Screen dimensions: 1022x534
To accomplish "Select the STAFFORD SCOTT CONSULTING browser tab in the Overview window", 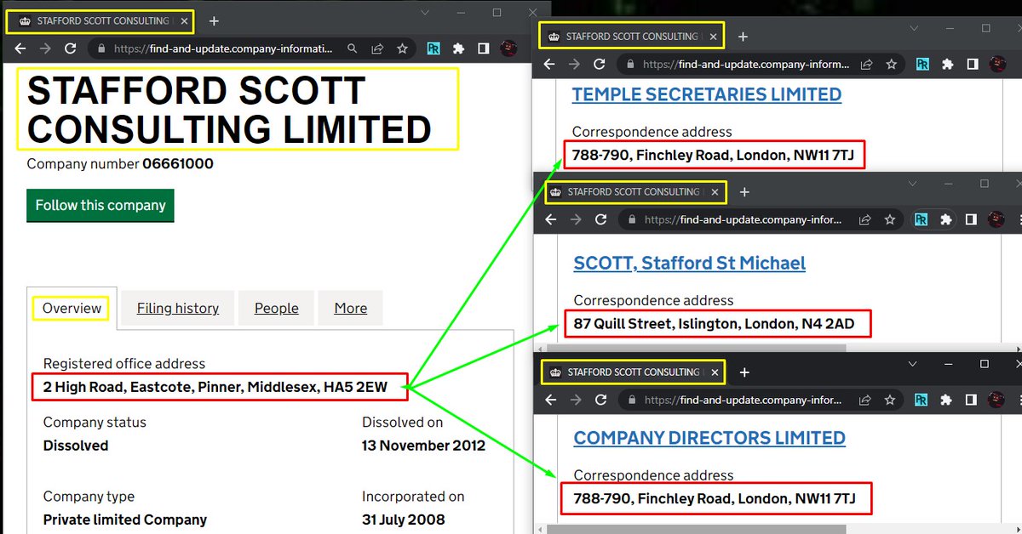I will coord(100,21).
